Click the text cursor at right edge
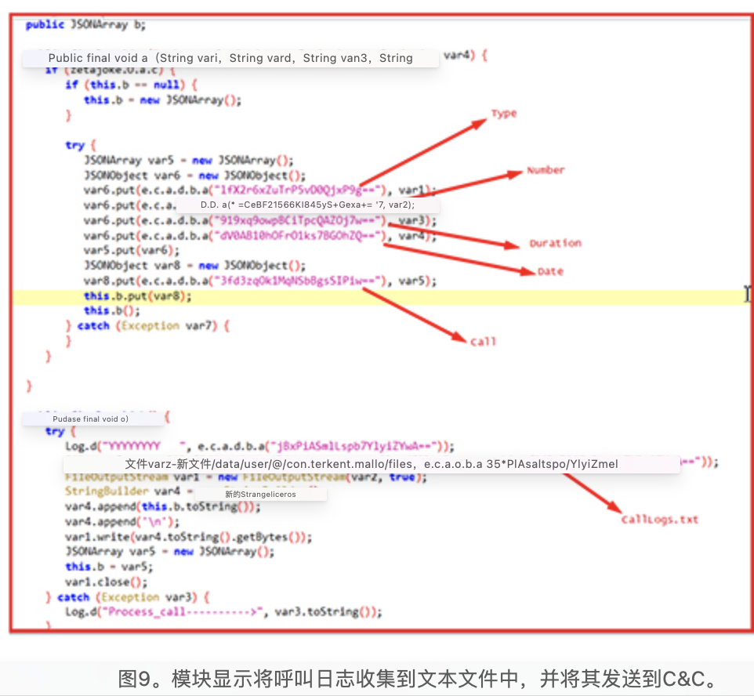This screenshot has height=696, width=754. tap(746, 294)
